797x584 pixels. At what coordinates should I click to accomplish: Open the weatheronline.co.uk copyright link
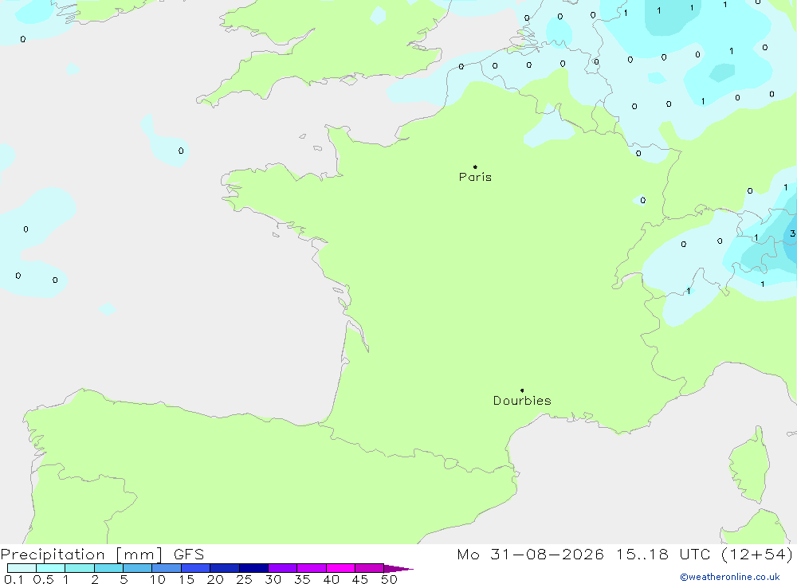click(730, 577)
